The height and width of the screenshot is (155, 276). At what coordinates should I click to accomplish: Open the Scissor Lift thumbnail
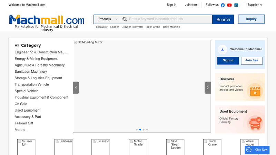tap(26, 147)
